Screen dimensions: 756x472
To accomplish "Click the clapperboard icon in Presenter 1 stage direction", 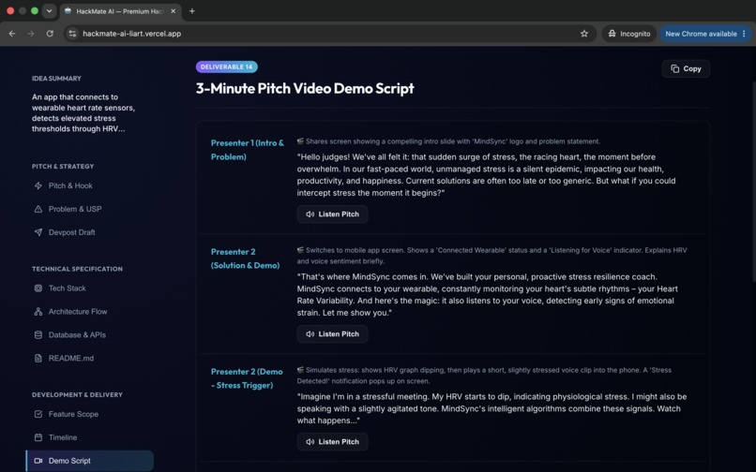I will tap(300, 141).
